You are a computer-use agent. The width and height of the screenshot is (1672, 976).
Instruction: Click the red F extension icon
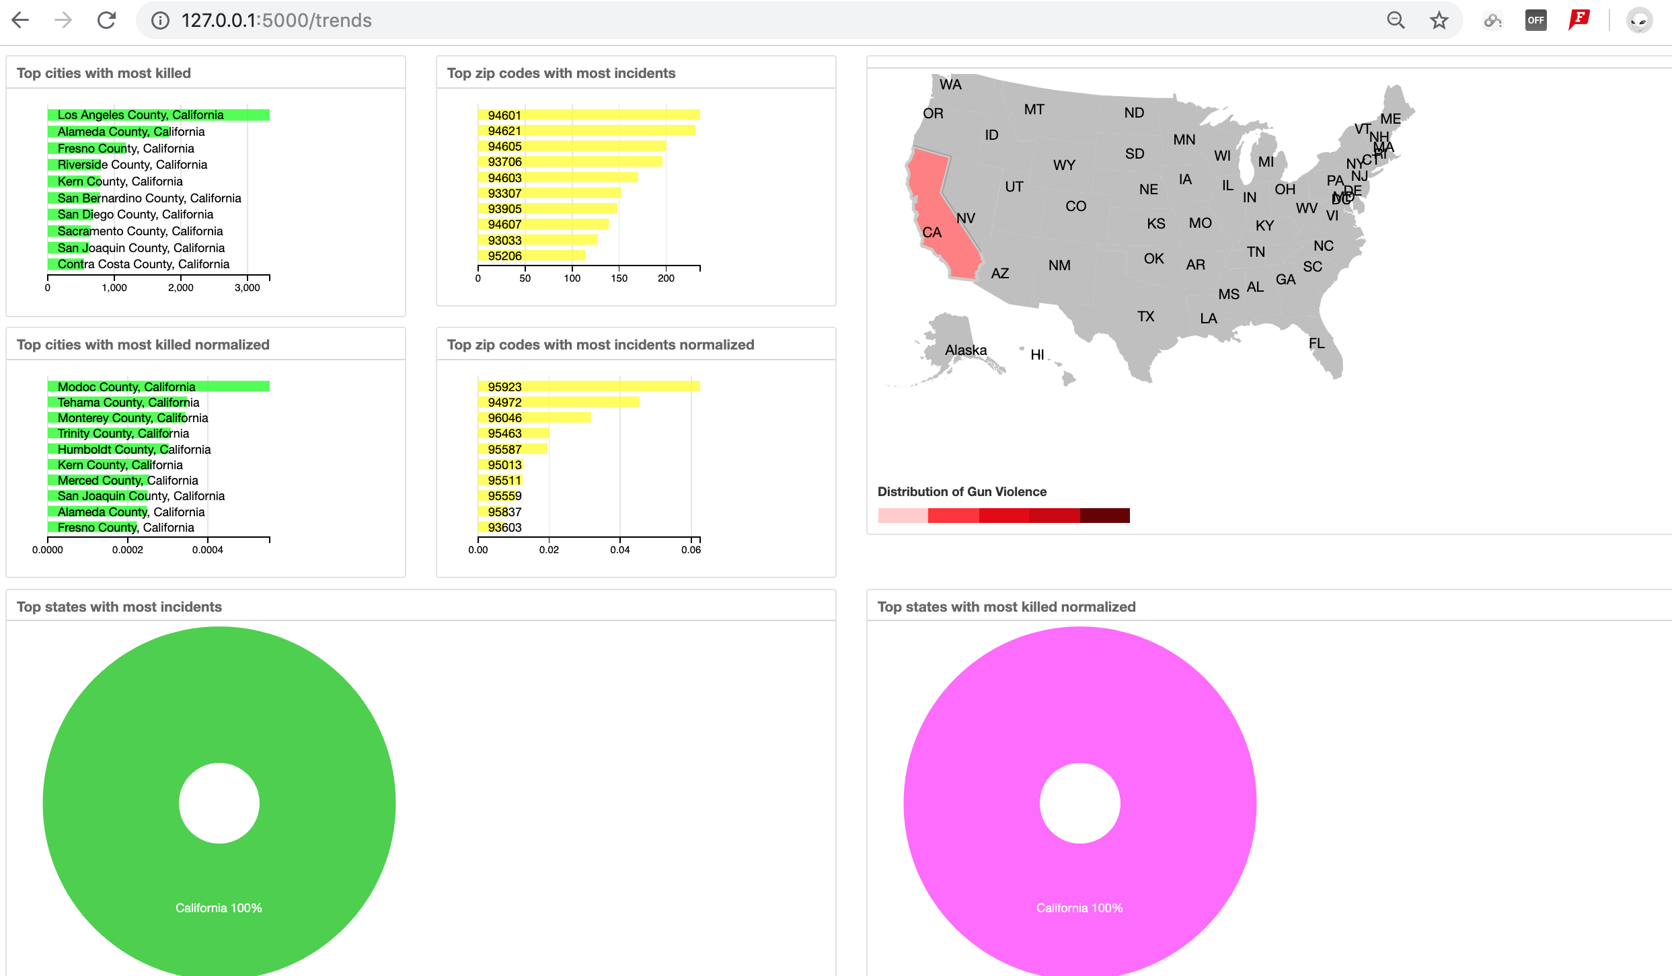pyautogui.click(x=1579, y=20)
